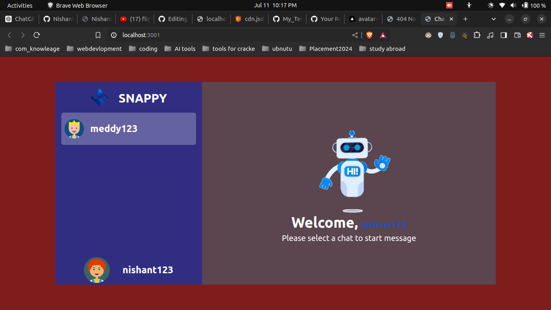Open the Brave Shields lion icon
The image size is (551, 310).
coord(369,35)
